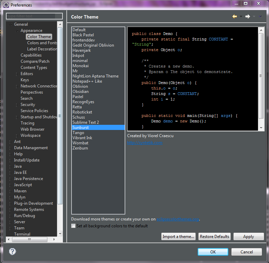Collapse the General tree node

coord(10,25)
